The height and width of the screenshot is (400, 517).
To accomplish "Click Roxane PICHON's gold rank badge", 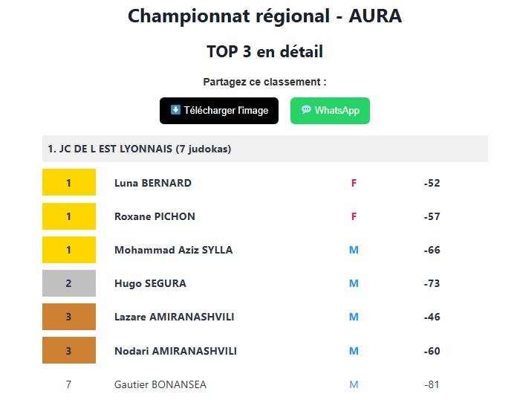I will pyautogui.click(x=69, y=216).
